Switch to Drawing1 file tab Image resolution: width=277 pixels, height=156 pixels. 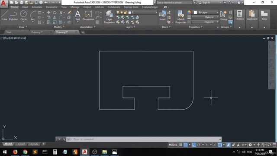coord(37,32)
